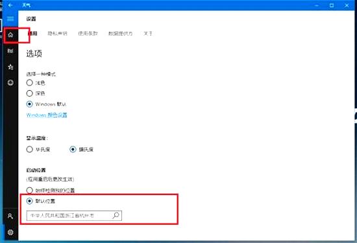
Task: Switch to the 隐私声明 tab
Action: [x=57, y=34]
